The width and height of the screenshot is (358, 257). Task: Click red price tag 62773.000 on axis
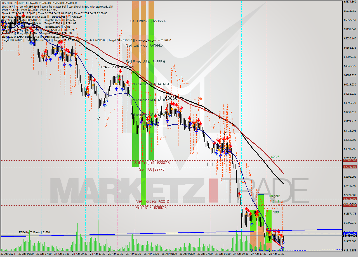(x=350, y=167)
